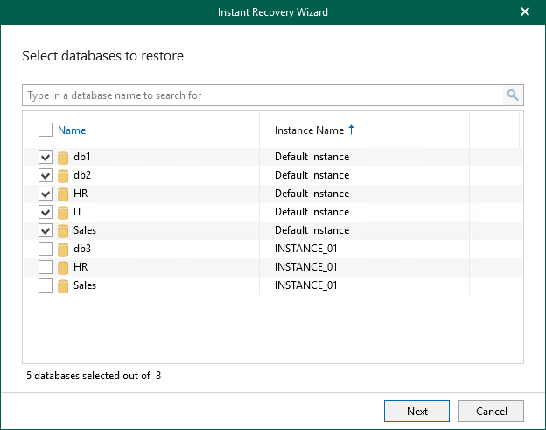The image size is (546, 430).
Task: Close the Instant Recovery Wizard window
Action: click(x=525, y=12)
